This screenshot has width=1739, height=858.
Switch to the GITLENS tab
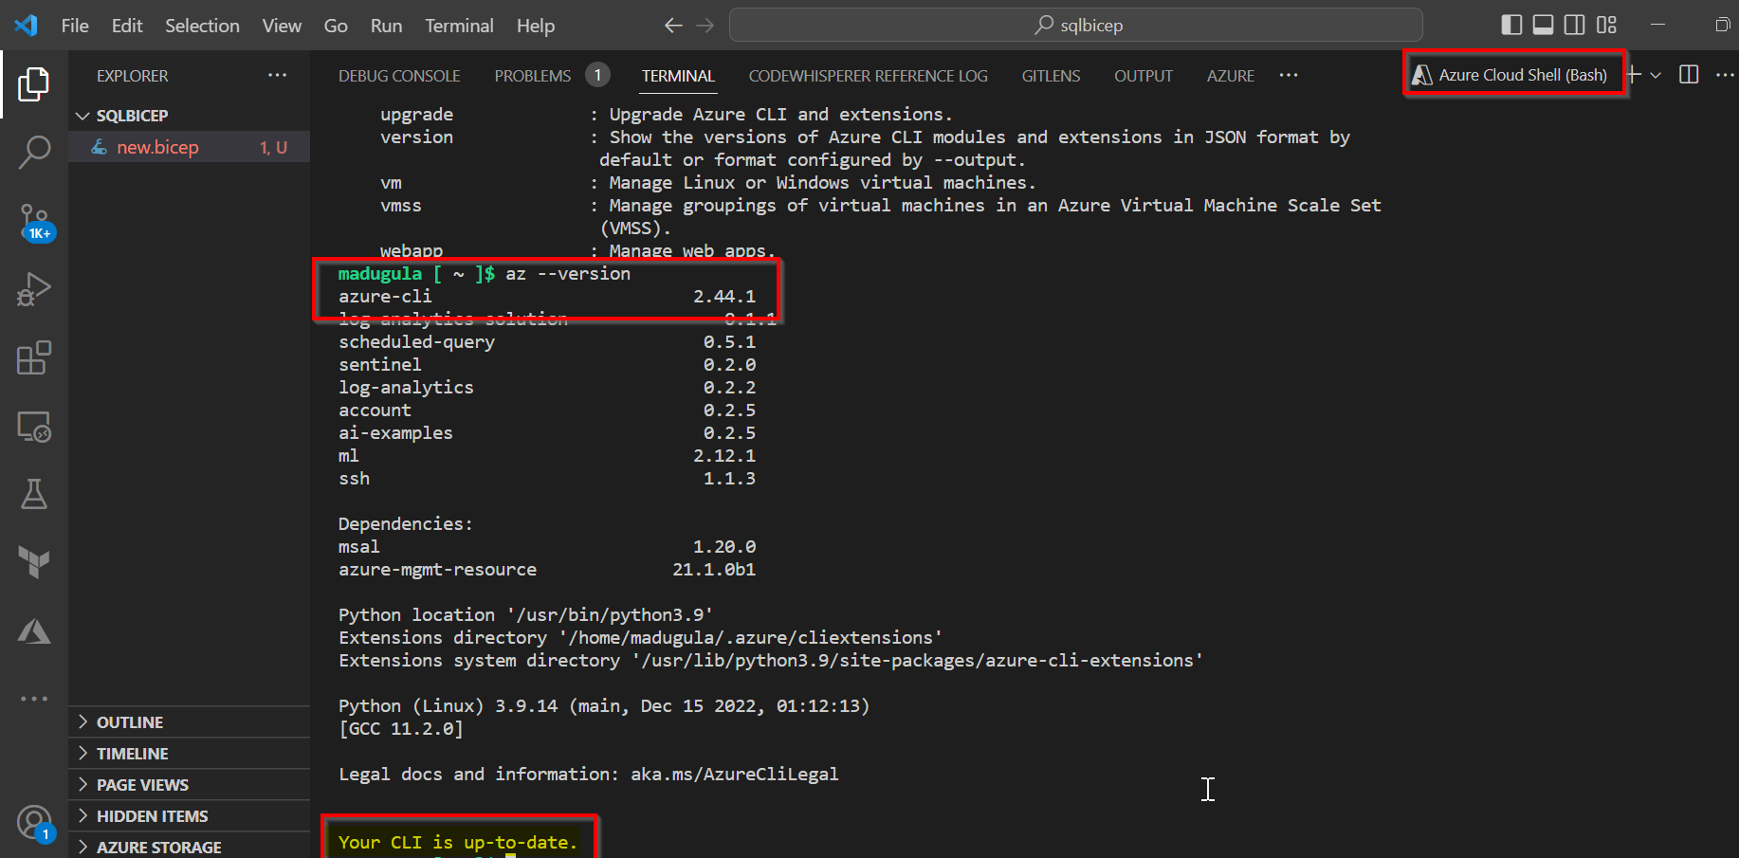click(1051, 76)
